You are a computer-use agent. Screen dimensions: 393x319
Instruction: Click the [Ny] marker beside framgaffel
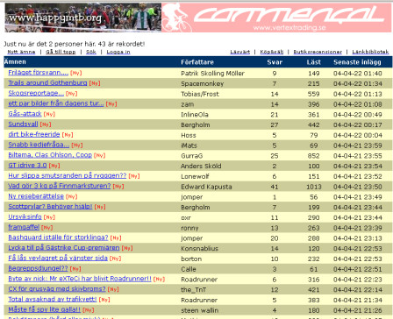click(x=47, y=228)
